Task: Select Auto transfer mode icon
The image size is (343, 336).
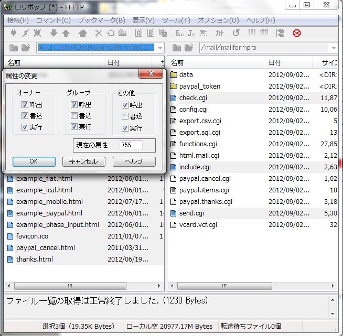Action: tap(163, 33)
